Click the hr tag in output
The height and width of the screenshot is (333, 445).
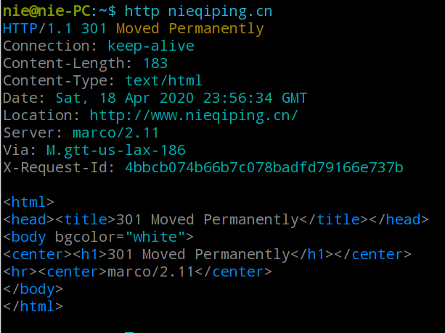coord(20,272)
